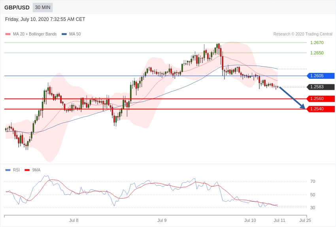Select the black 1.2583 current price tag
Viewport: 336px width, 227px height.
(x=321, y=87)
